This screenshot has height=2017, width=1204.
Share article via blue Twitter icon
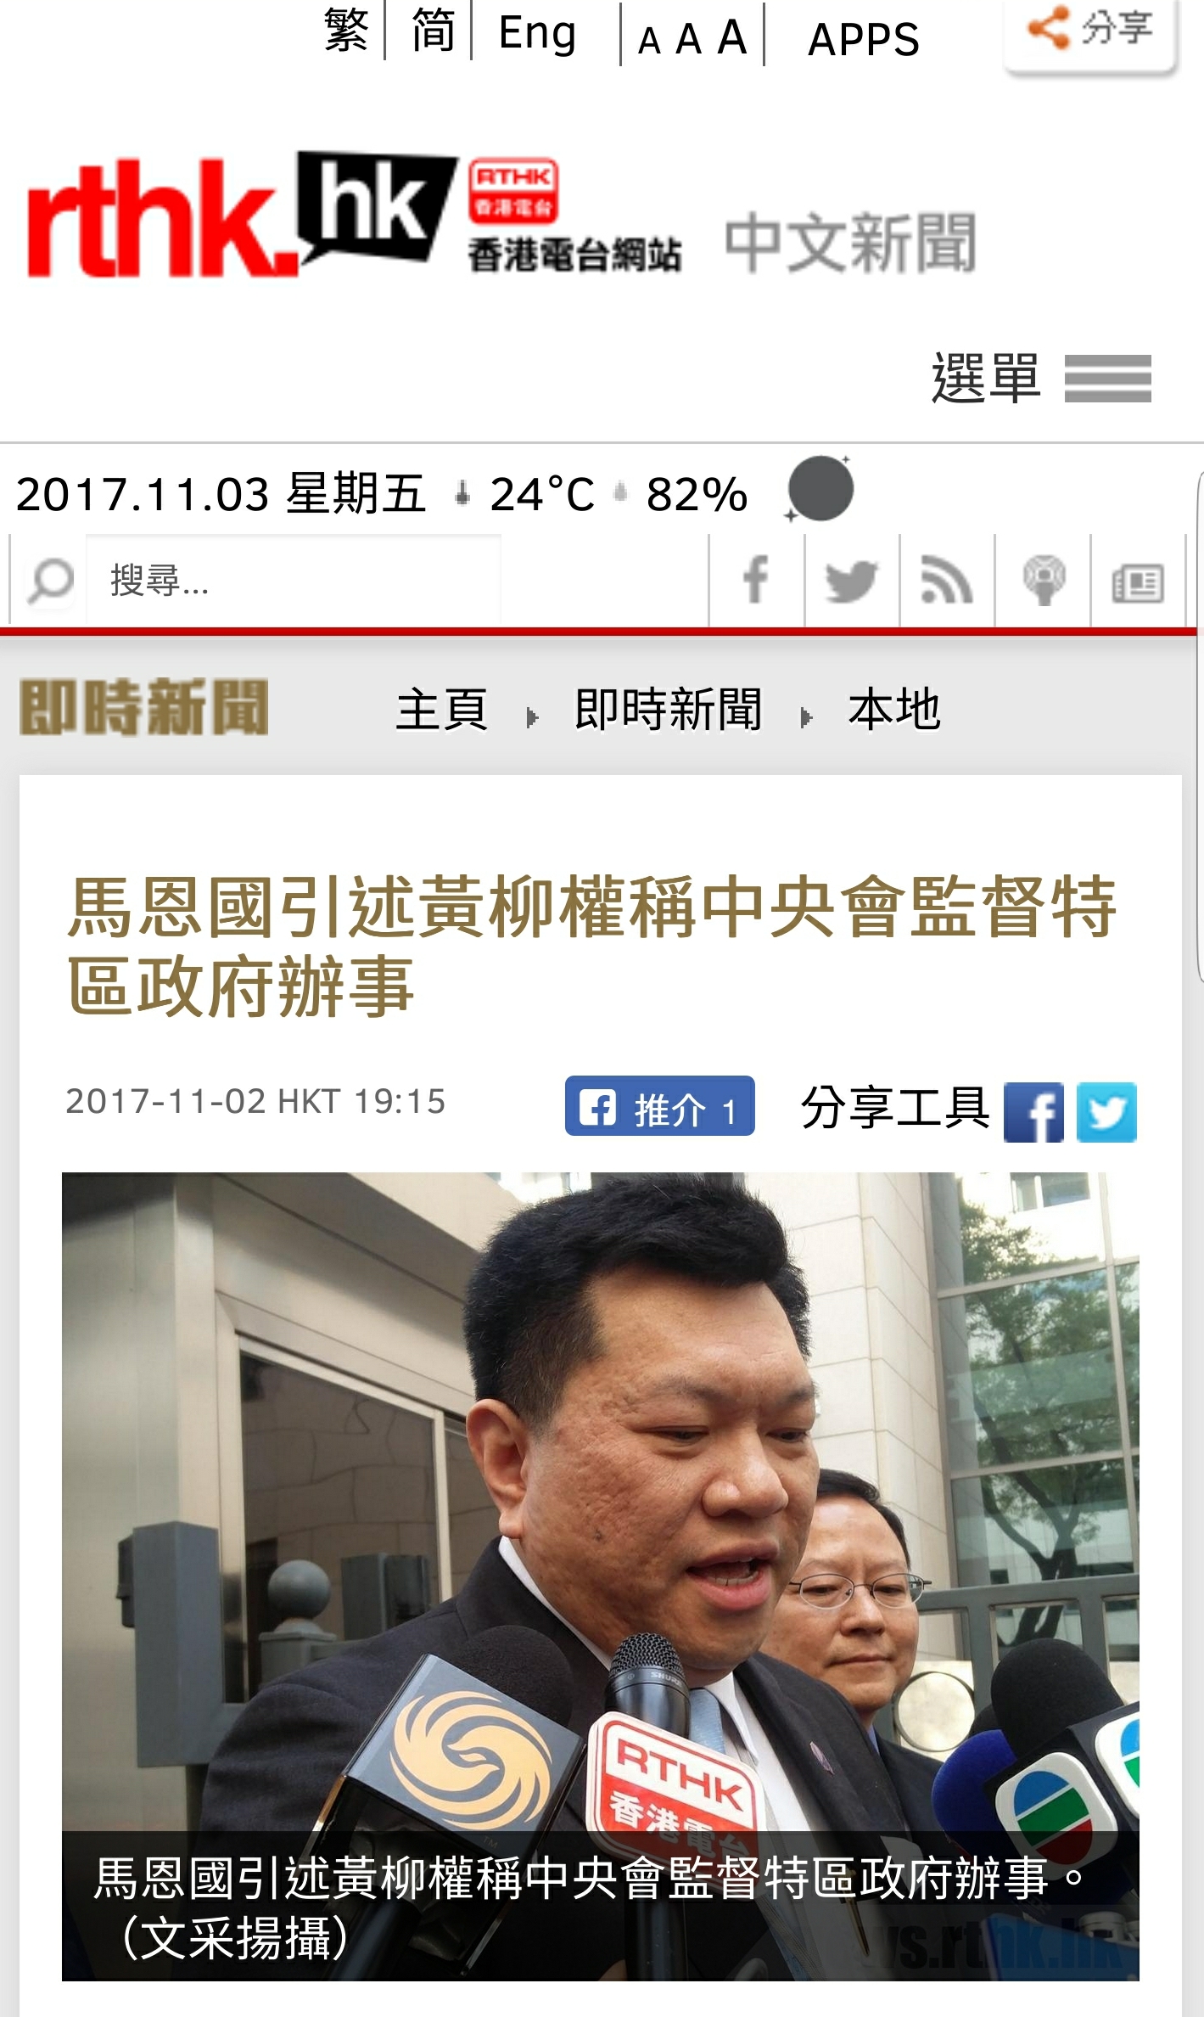click(1106, 1111)
